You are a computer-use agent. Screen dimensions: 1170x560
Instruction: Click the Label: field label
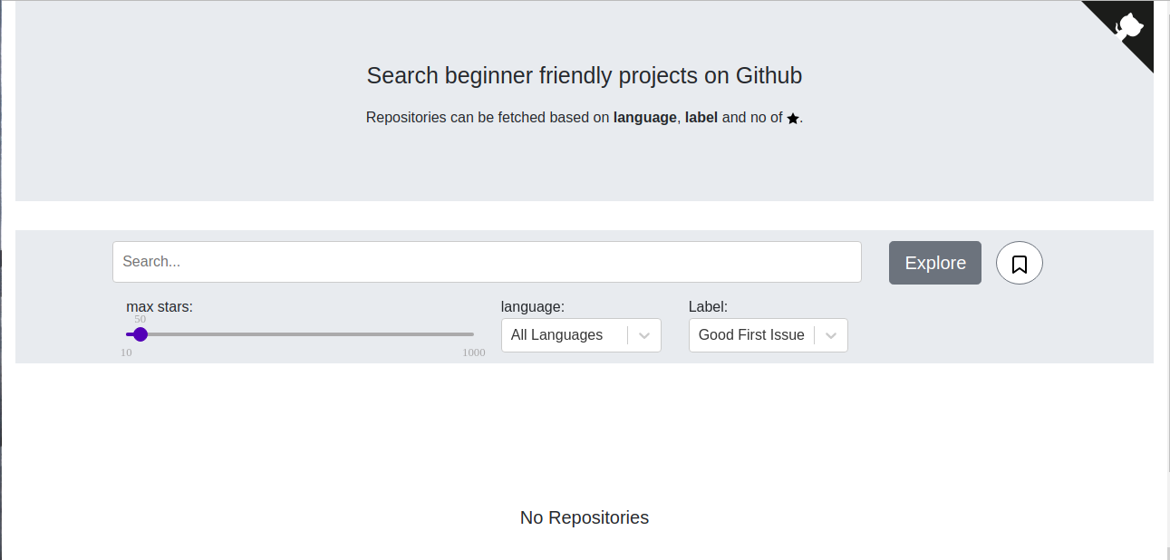click(x=707, y=306)
